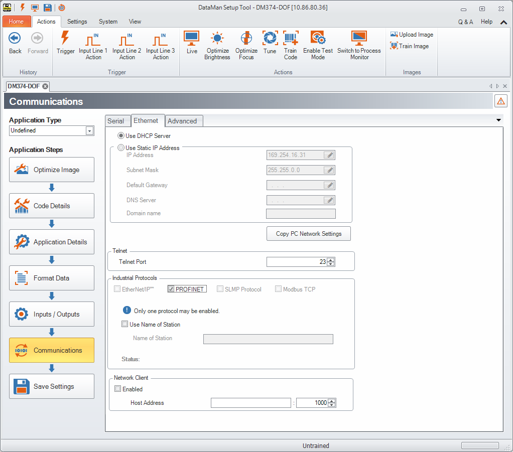Click the warning triangle icon
This screenshot has width=513, height=452.
[x=500, y=101]
